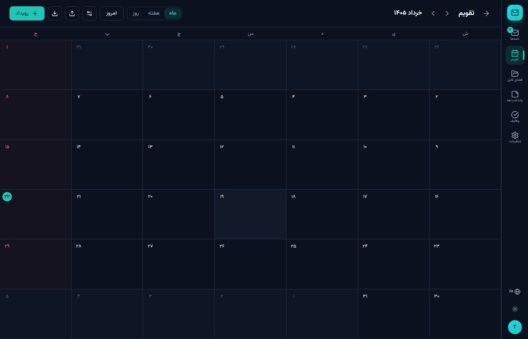Open the calendar filter sliders icon
The width and height of the screenshot is (528, 339).
(89, 13)
